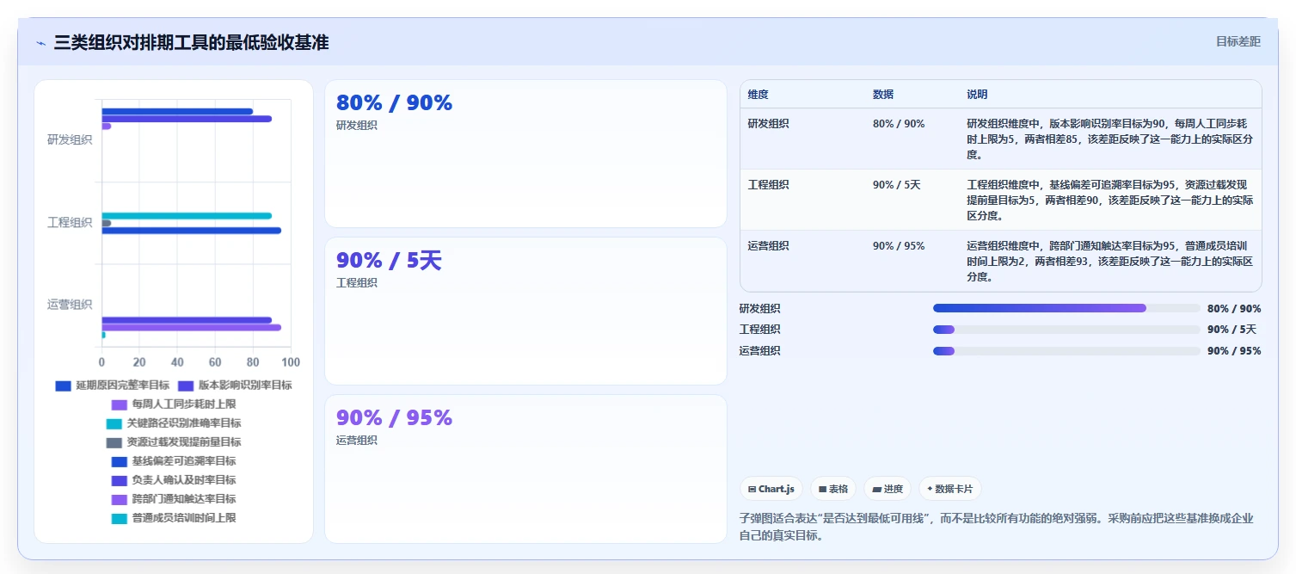Click the light purple 运营组织 bar in chart
The image size is (1296, 574).
(191, 327)
